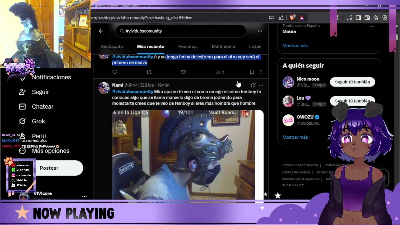This screenshot has width=400, height=225.
Task: Open the more menu on Nami's post
Action: [x=261, y=85]
